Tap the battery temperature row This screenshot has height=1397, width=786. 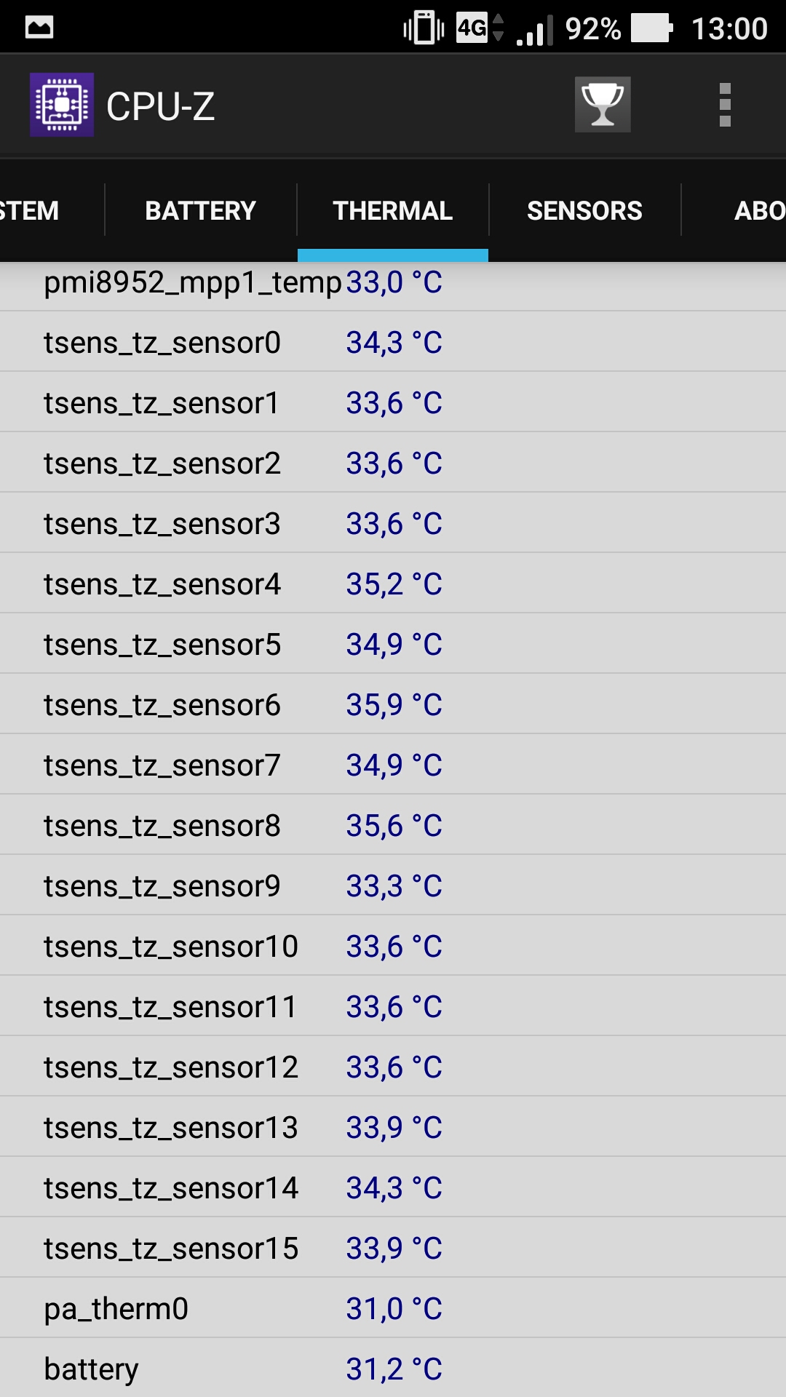click(393, 1368)
